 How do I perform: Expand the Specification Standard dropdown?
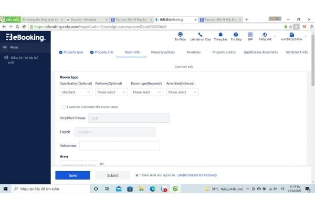76,92
